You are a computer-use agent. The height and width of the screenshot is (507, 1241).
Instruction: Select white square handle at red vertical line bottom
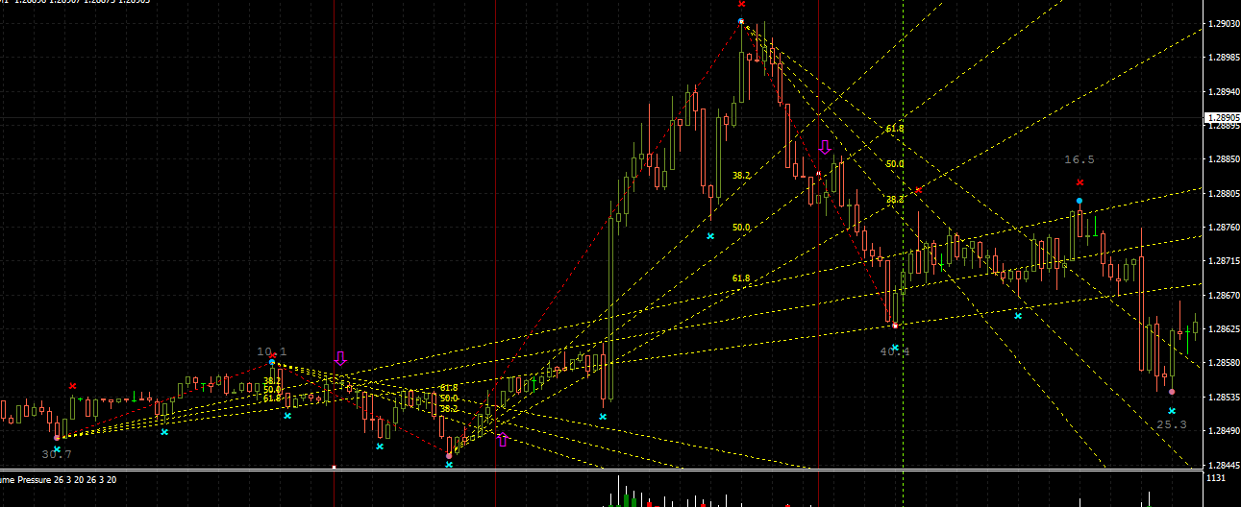pyautogui.click(x=334, y=469)
